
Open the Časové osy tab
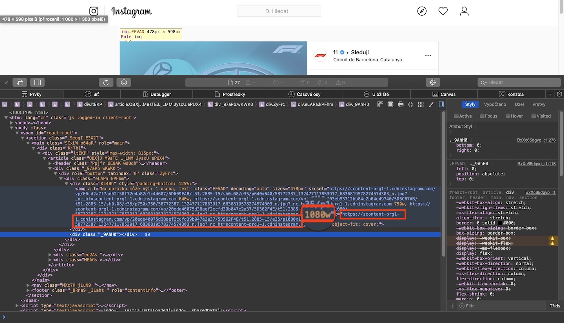[304, 94]
